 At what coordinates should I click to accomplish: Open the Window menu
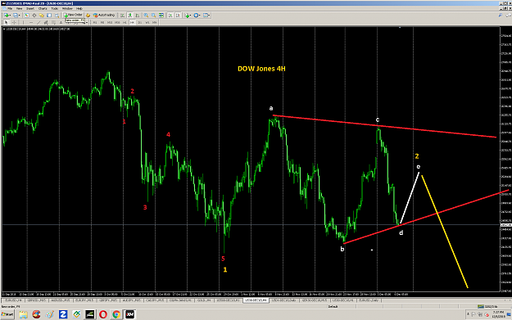tap(67, 8)
